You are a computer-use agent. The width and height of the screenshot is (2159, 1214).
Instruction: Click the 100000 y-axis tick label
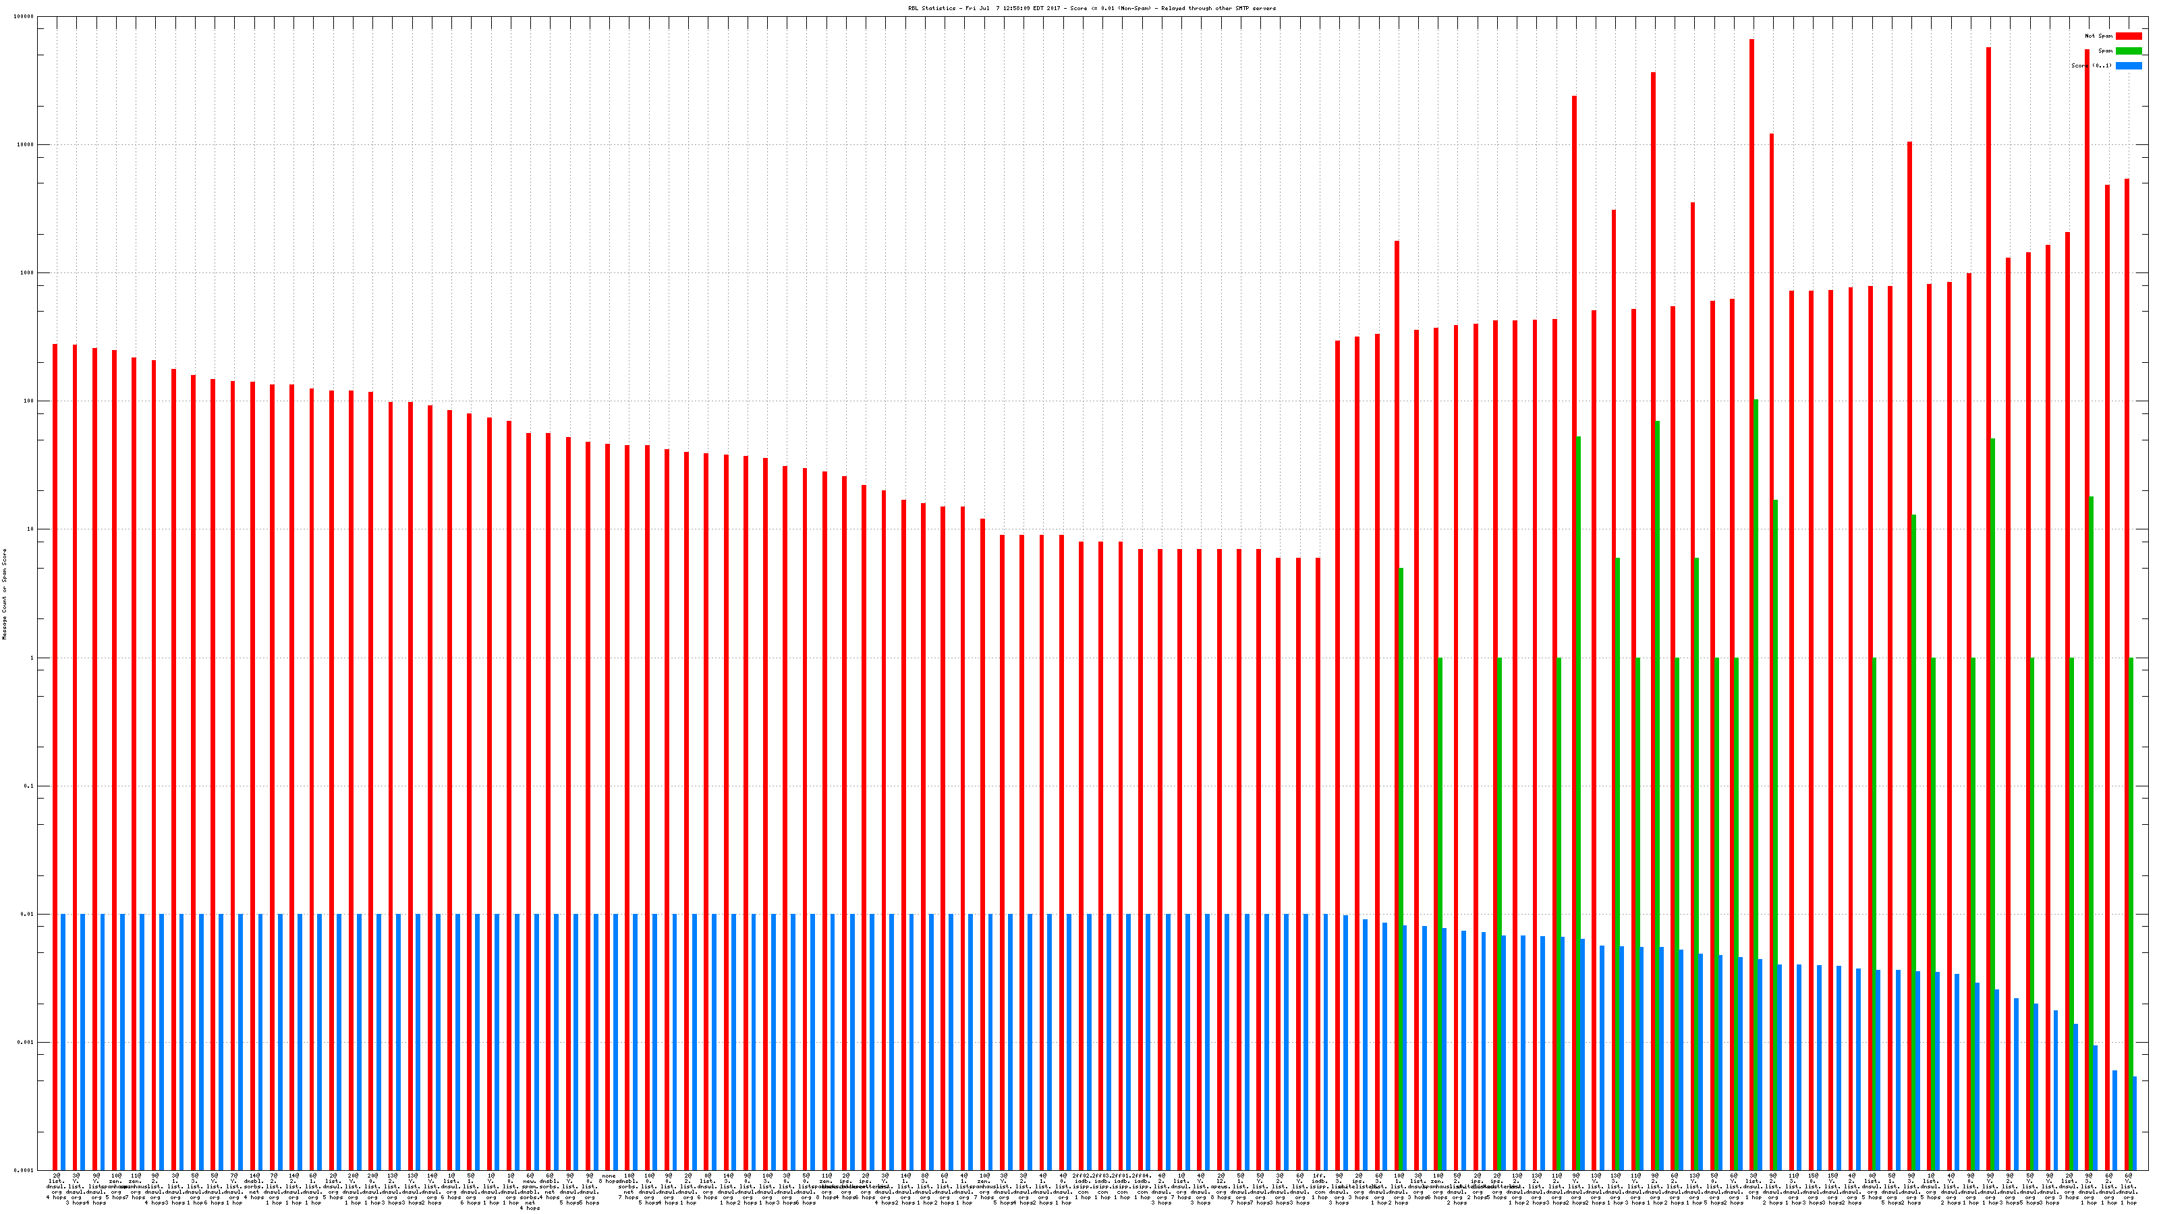tap(24, 17)
